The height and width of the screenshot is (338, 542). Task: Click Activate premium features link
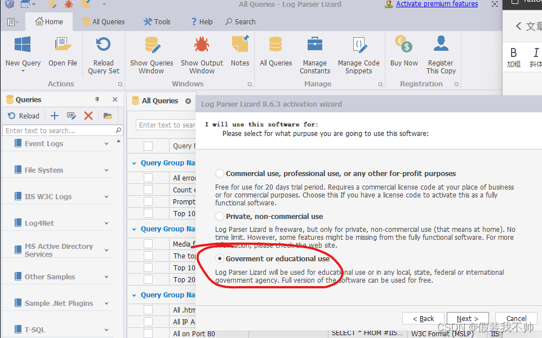(437, 4)
